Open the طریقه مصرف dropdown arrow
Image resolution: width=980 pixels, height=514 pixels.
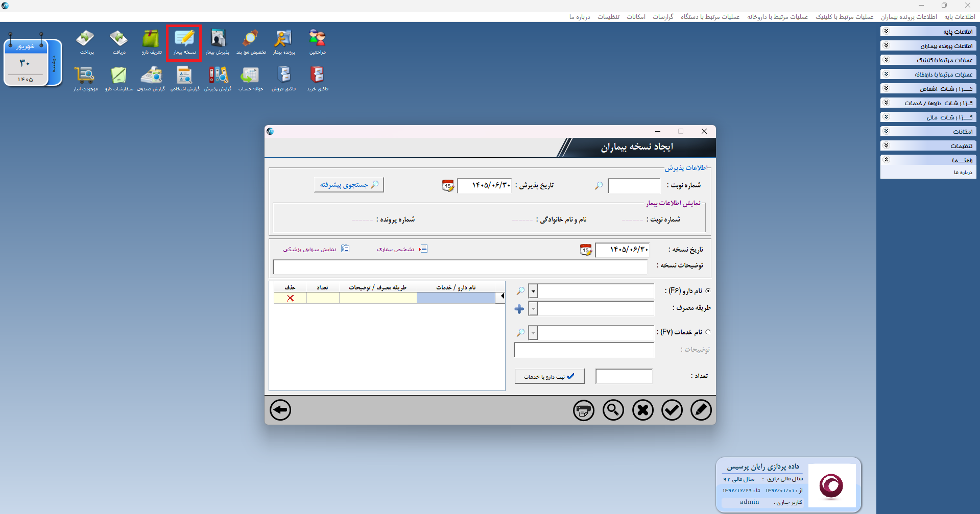(533, 308)
